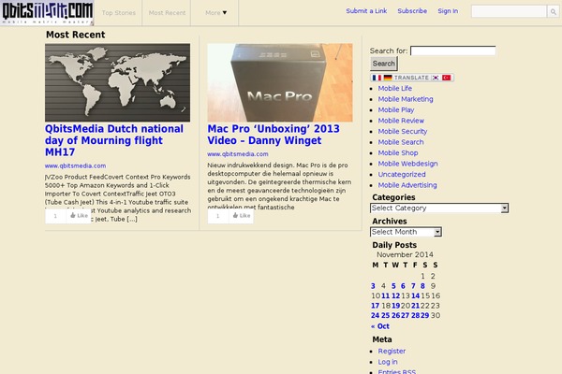Click the magnifier search icon in header
562x374 pixels.
pyautogui.click(x=553, y=12)
